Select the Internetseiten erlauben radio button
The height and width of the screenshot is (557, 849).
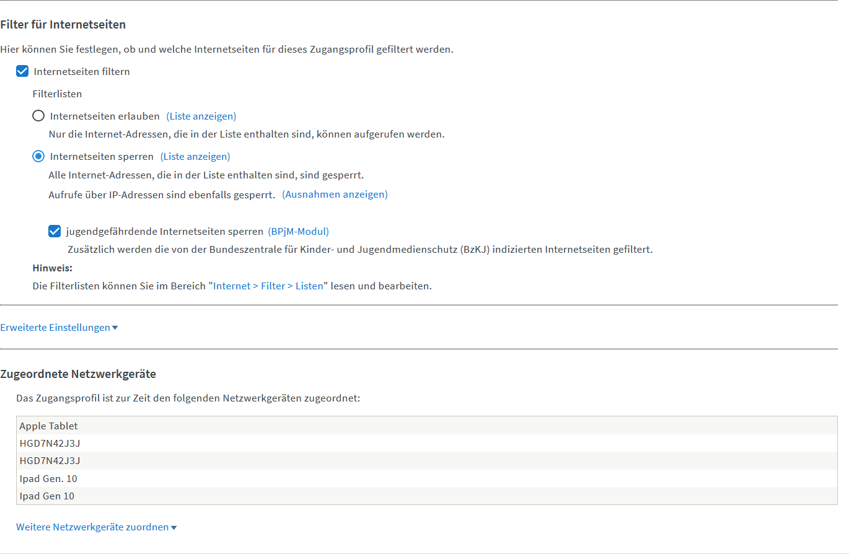pyautogui.click(x=38, y=116)
